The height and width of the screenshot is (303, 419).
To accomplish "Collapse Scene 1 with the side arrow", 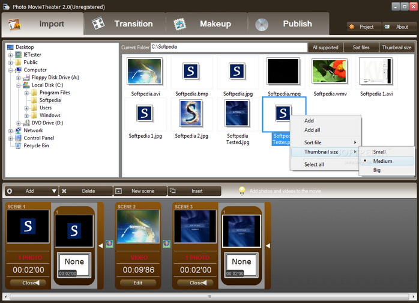I will coord(100,245).
